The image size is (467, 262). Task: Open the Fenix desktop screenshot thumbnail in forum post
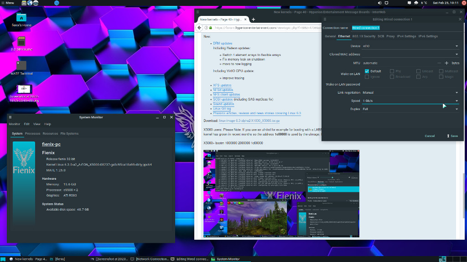(x=281, y=194)
